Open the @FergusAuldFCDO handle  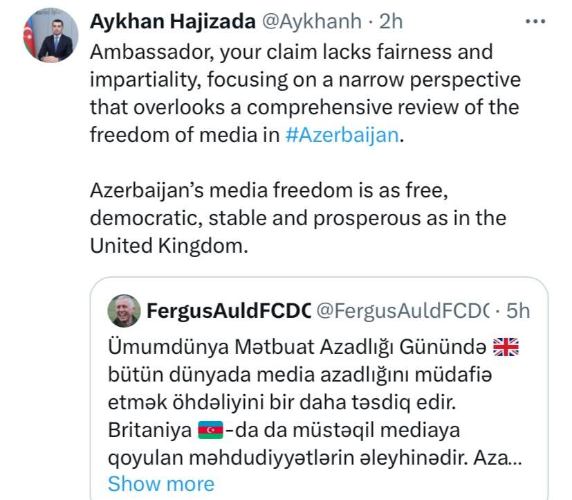point(403,311)
